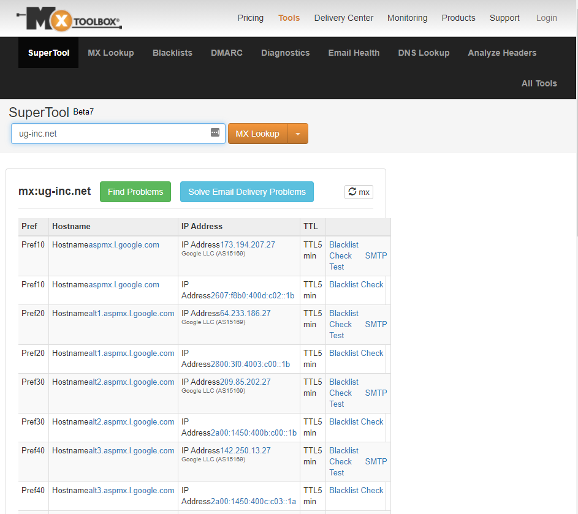Click the Login link
Image resolution: width=578 pixels, height=514 pixels.
tap(546, 18)
